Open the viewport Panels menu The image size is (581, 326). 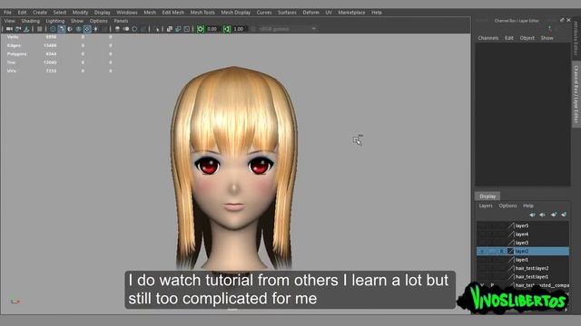click(121, 21)
